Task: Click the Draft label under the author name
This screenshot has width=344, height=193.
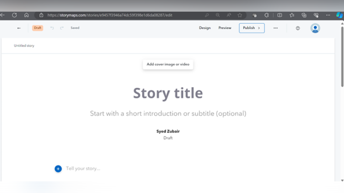Action: pyautogui.click(x=168, y=138)
